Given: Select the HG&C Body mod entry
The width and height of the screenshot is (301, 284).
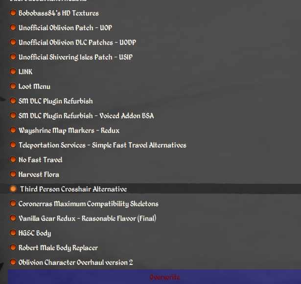Looking at the screenshot, I should click(x=35, y=233).
